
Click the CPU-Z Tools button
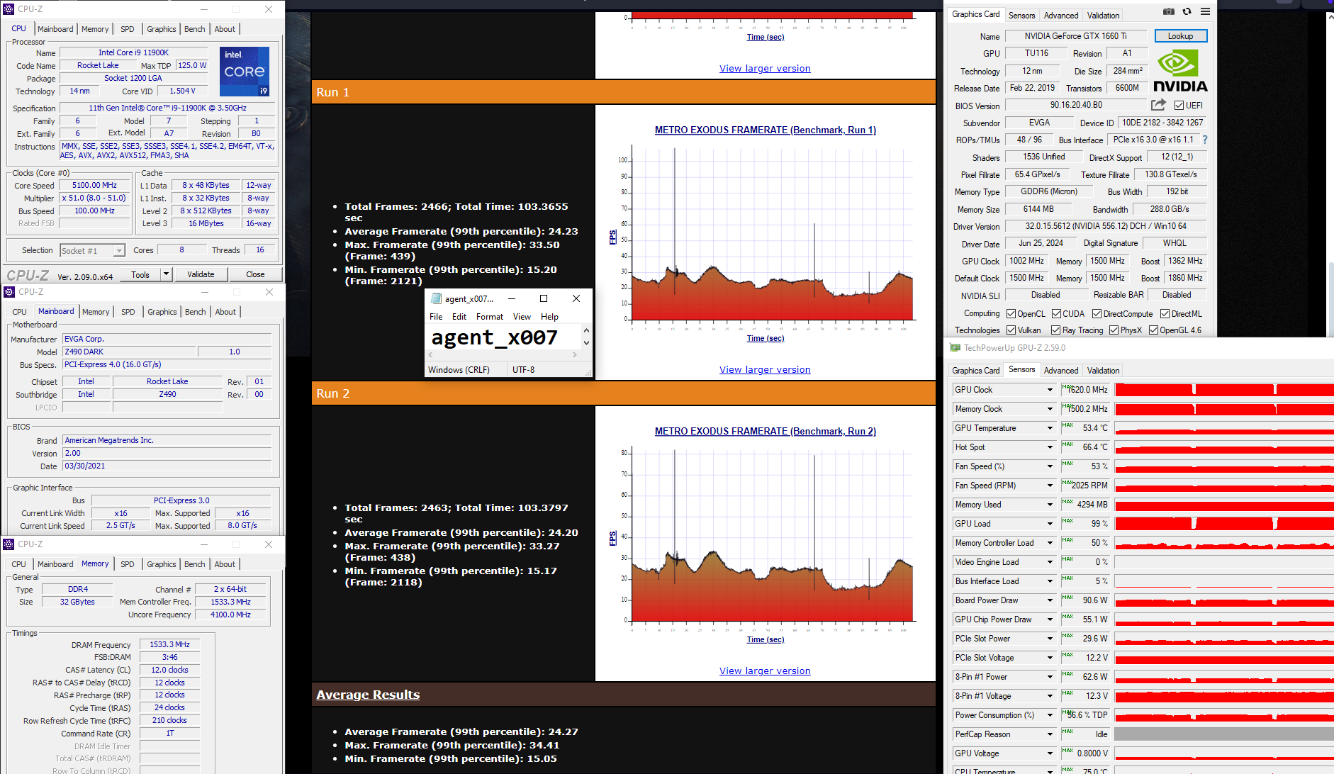click(140, 274)
